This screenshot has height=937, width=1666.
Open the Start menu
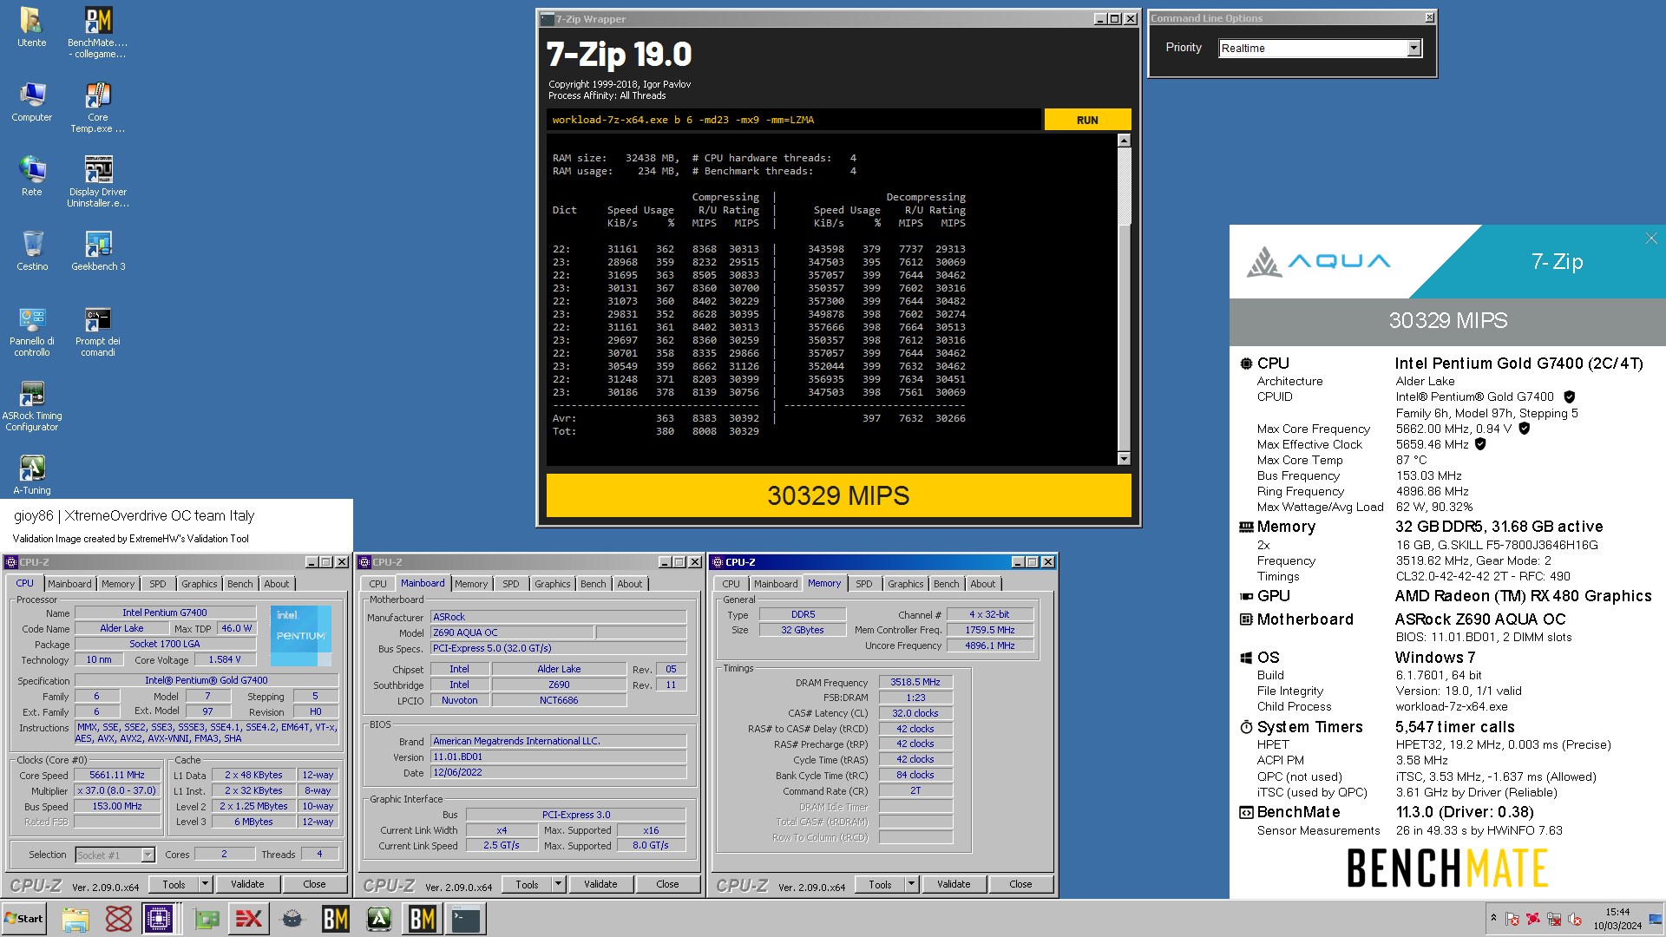pyautogui.click(x=24, y=919)
